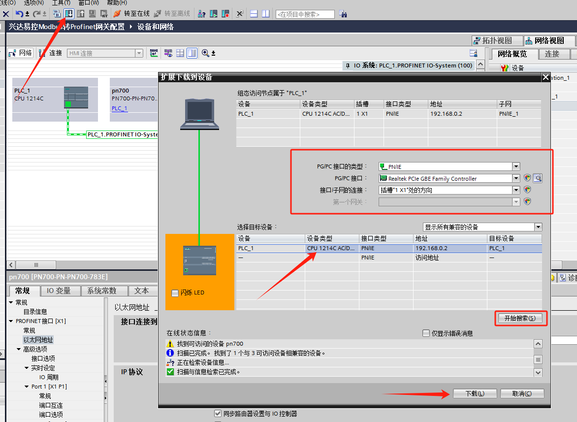
Task: Click Go online (转至在线)
Action: coord(131,14)
